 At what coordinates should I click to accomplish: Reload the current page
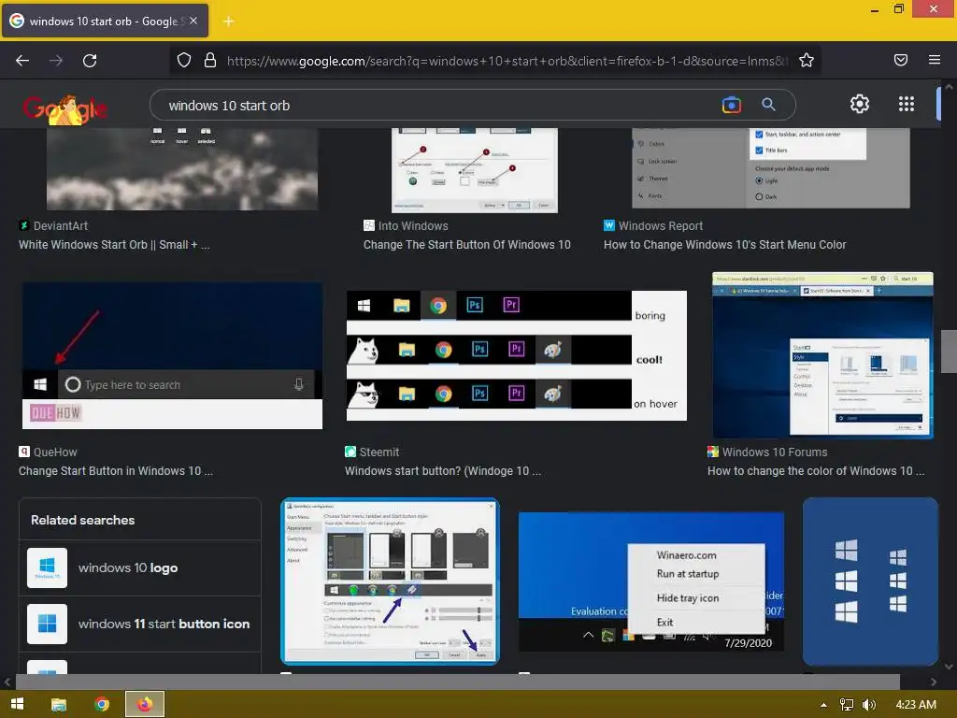90,61
